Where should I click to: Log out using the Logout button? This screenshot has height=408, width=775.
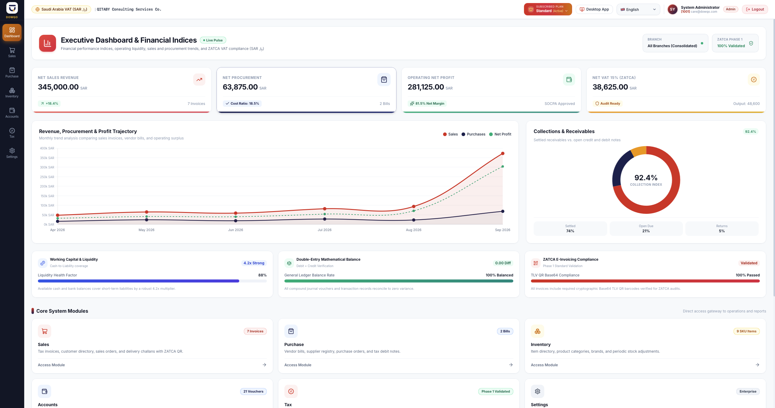755,9
